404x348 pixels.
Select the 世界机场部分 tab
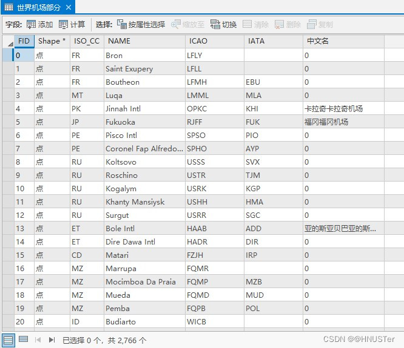[x=38, y=7]
